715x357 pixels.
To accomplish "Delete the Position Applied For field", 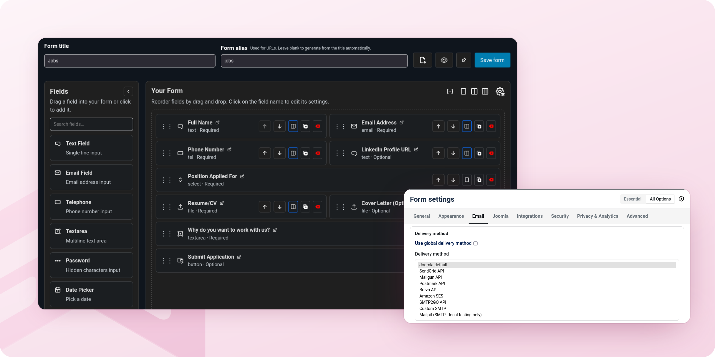I will [491, 180].
